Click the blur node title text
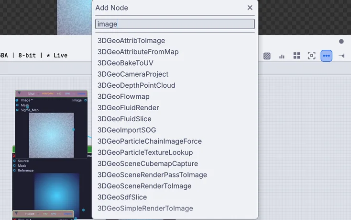 pyautogui.click(x=32, y=93)
